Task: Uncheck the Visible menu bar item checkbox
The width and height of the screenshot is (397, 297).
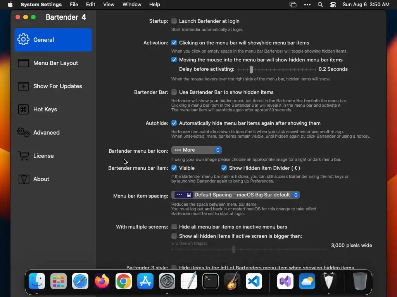Action: (x=174, y=168)
